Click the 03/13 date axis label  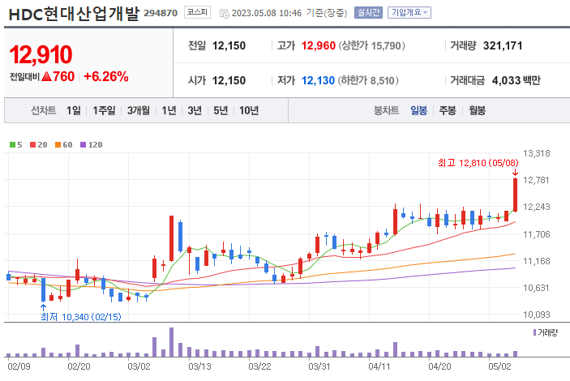click(199, 366)
